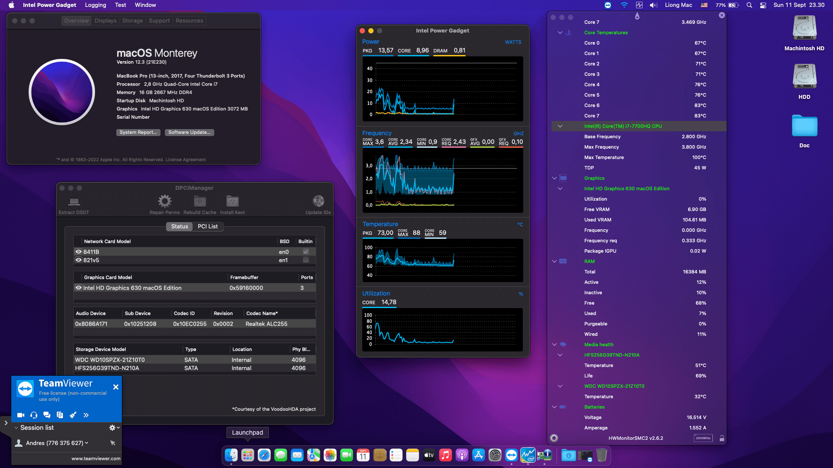This screenshot has height=468, width=833.
Task: Click the Software Update... button
Action: tap(190, 132)
